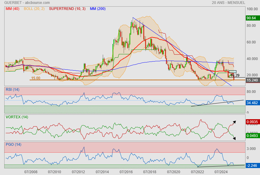
Task: Click the blue -2.246 PGO value badge
Action: pos(252,165)
